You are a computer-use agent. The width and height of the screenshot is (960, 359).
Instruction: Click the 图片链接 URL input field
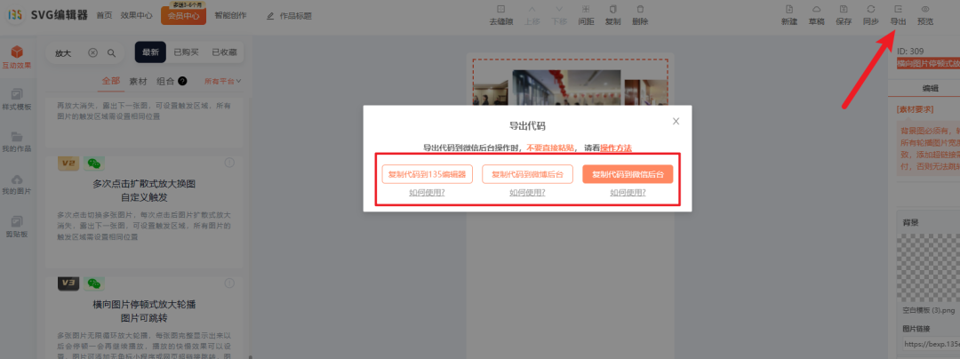tap(931, 344)
